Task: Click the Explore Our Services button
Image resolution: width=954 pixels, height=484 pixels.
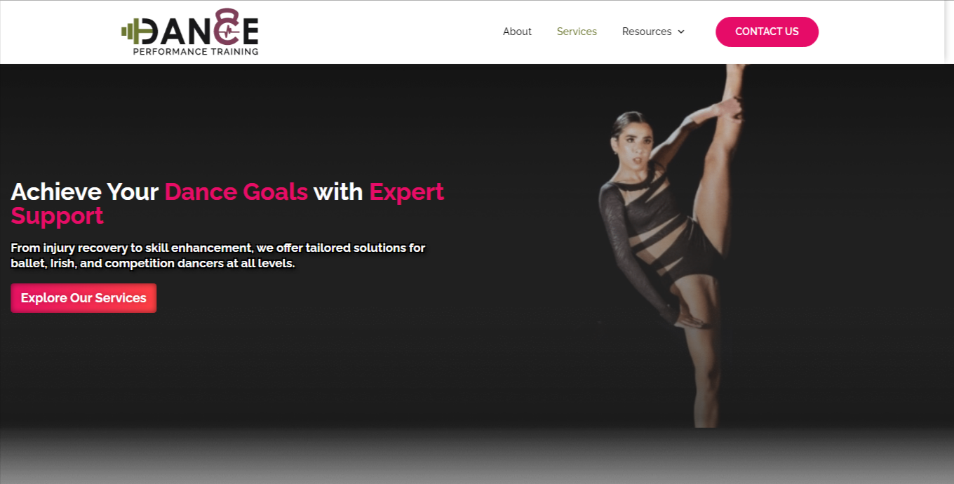Action: (x=83, y=298)
